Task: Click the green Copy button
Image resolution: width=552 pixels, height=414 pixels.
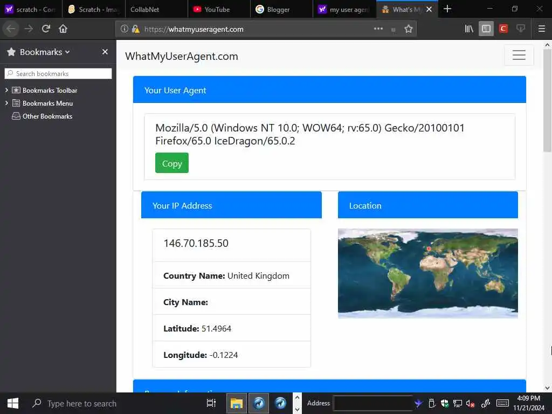Action: 172,163
